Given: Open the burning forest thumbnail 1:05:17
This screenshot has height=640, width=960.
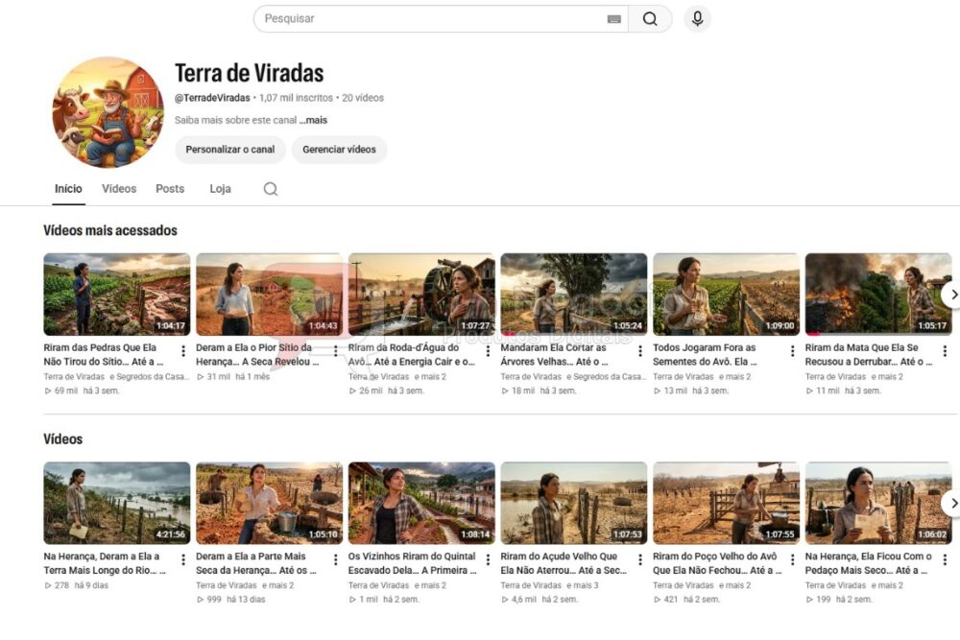Looking at the screenshot, I should click(878, 295).
